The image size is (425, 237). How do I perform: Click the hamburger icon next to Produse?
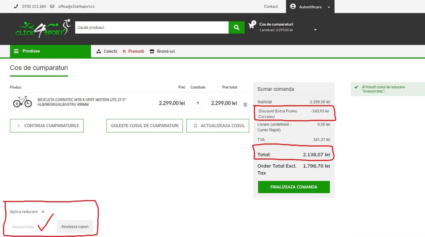click(16, 51)
